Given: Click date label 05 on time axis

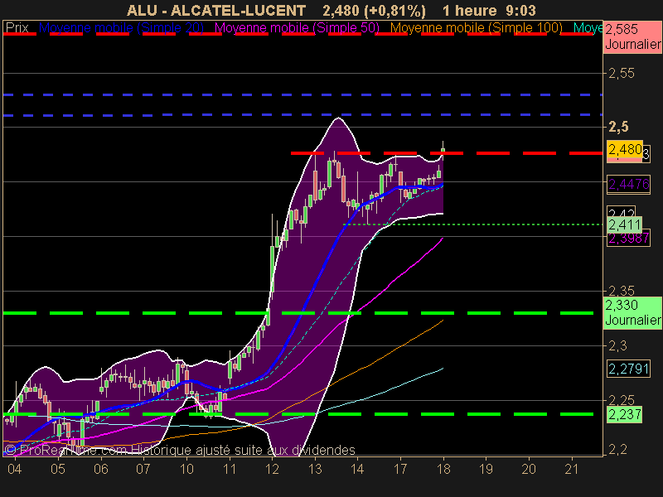Looking at the screenshot, I should [58, 469].
